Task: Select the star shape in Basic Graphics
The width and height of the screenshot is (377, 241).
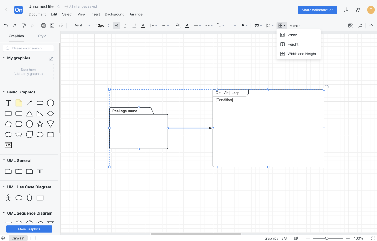Action: [40, 124]
